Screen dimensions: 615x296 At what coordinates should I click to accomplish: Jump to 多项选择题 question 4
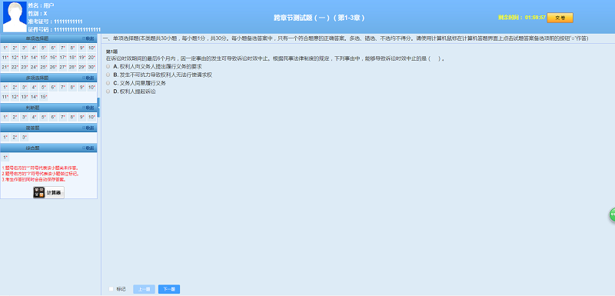(34, 87)
